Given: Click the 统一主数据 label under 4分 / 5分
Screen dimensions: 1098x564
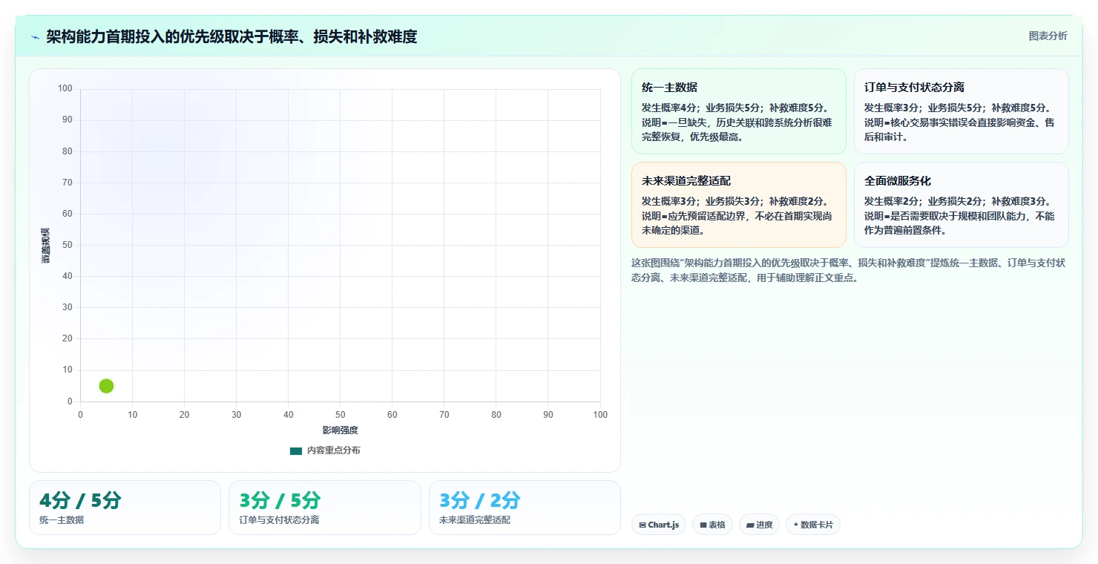Looking at the screenshot, I should (x=62, y=520).
